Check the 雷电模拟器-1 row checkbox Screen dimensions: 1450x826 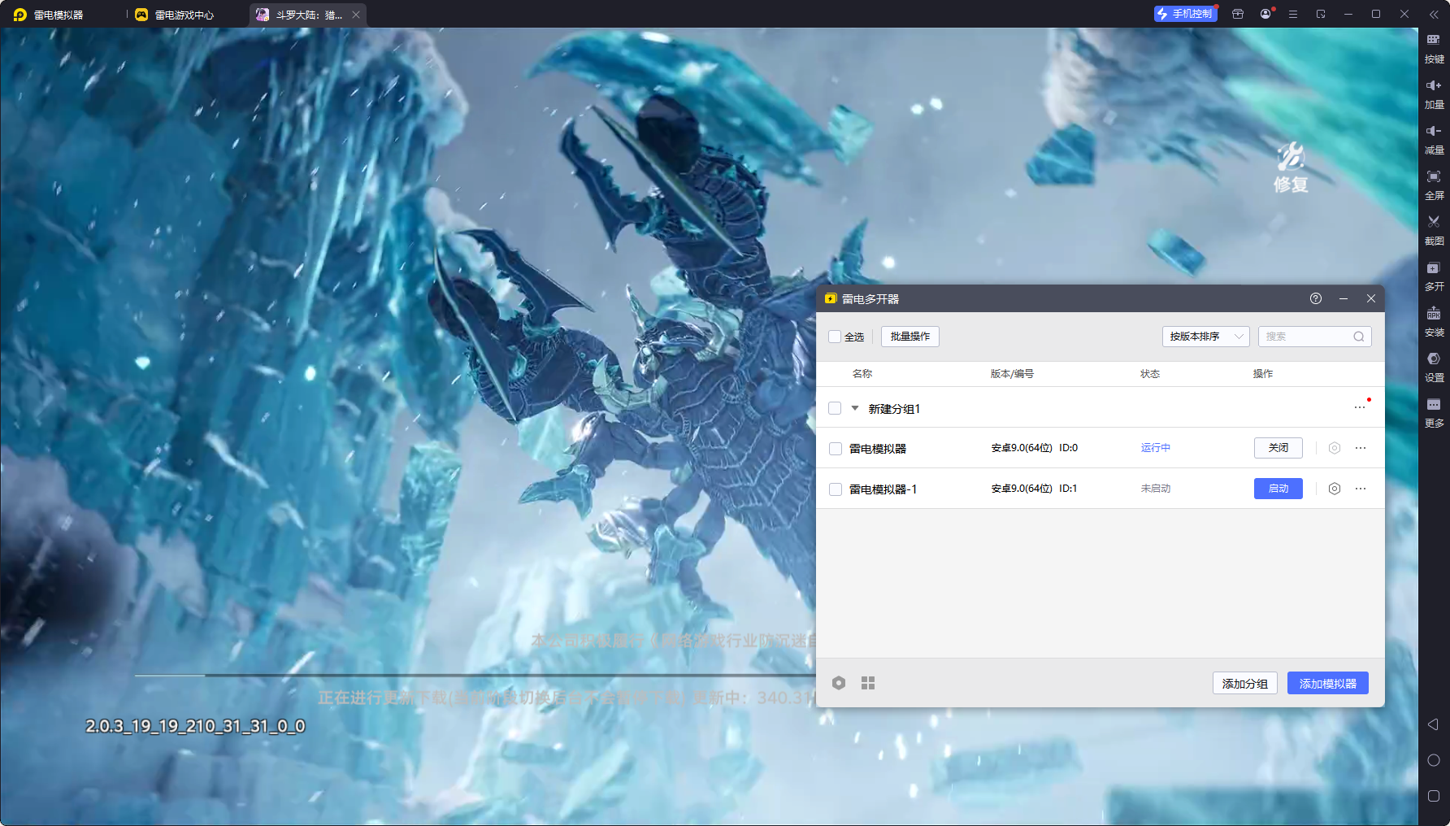(x=835, y=489)
